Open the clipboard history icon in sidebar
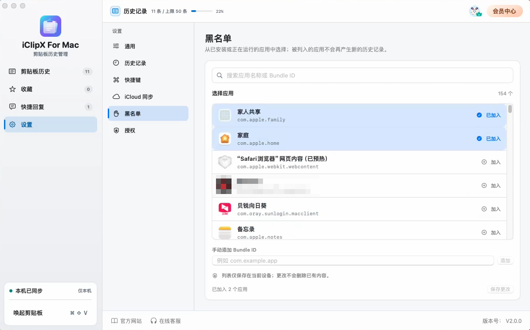 pos(12,71)
